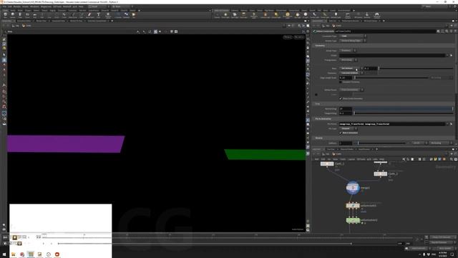Viewport: 458px width, 258px height.
Task: Select the Font shelf tool
Action: click(x=99, y=15)
